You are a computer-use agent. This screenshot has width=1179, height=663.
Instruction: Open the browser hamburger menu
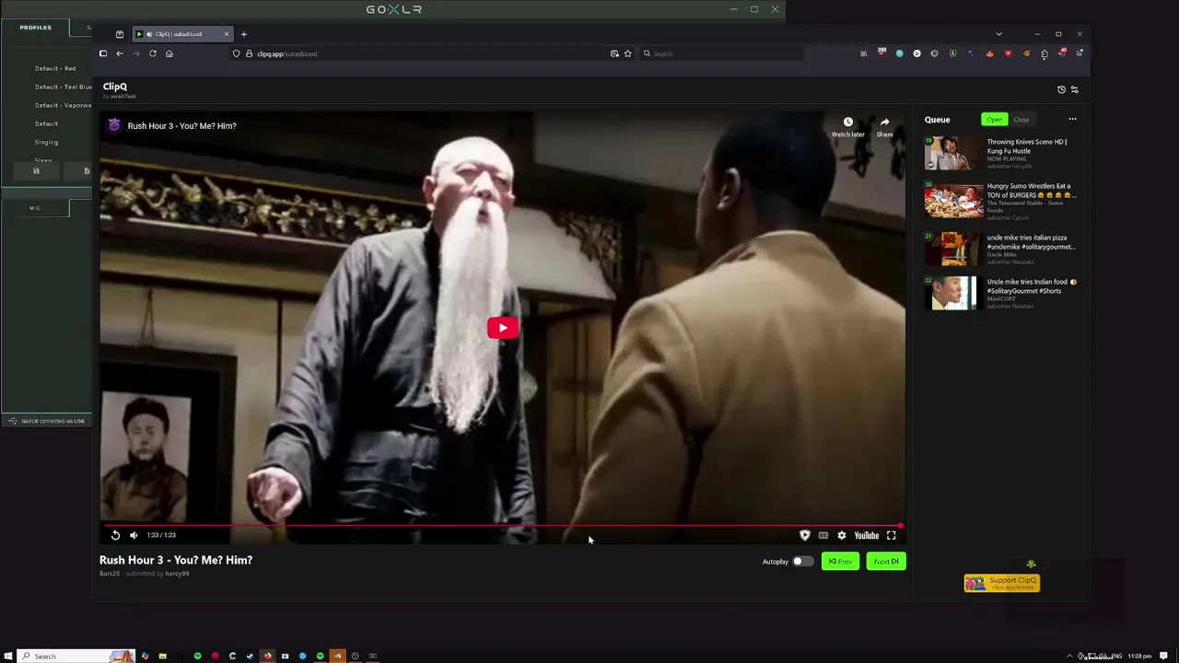pyautogui.click(x=1079, y=53)
